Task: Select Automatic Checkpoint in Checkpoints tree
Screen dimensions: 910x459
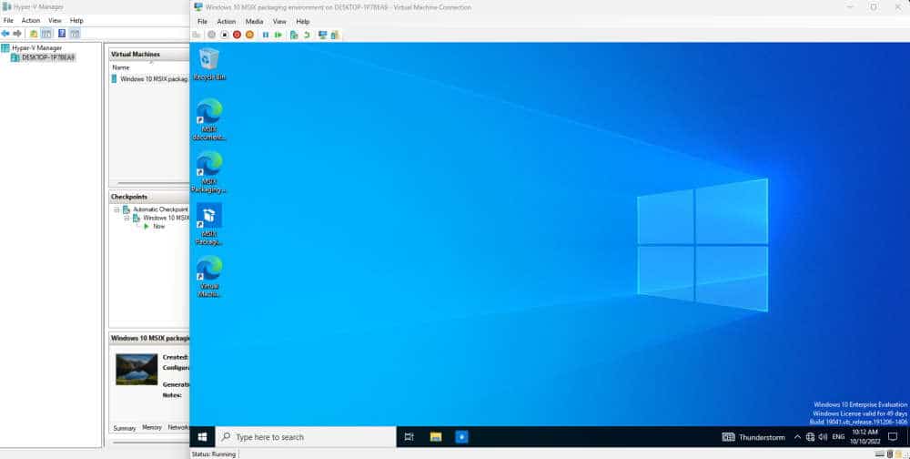Action: (x=156, y=209)
